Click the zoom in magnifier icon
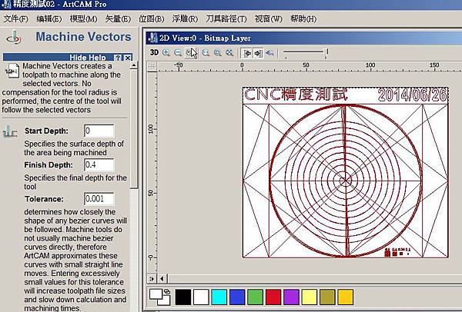This screenshot has width=462, height=312. click(x=166, y=53)
